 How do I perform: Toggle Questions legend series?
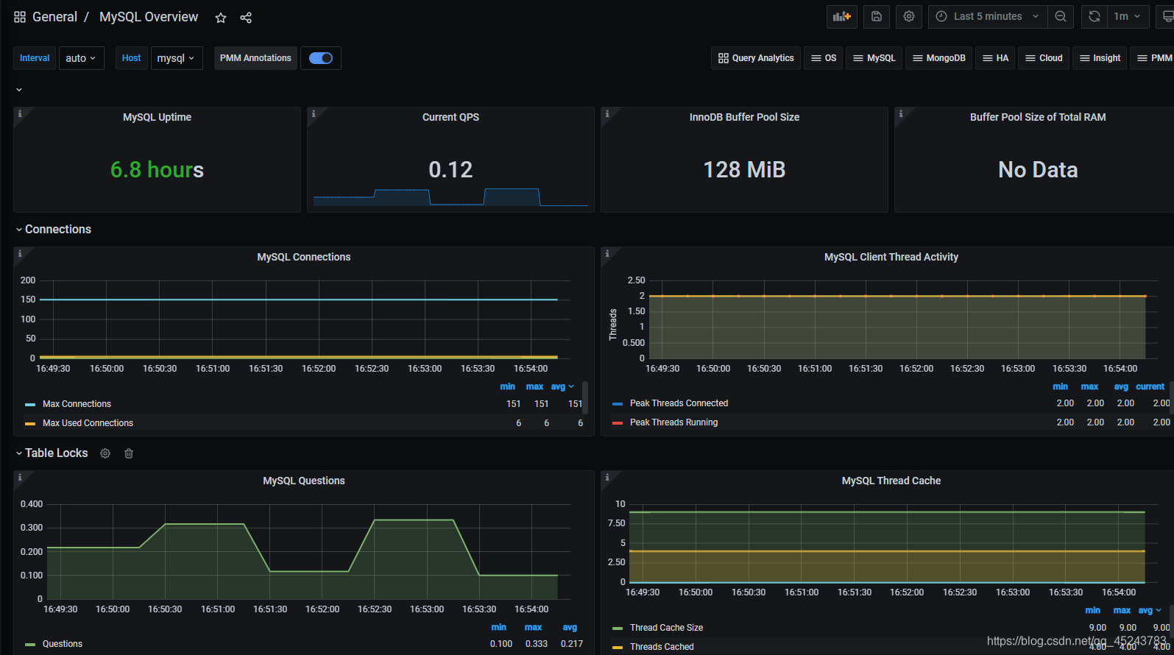point(62,644)
